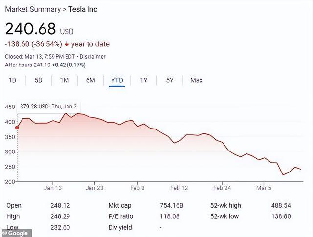Viewport: 313px width, 237px height.
Task: Click the YTD range tab
Action: [117, 80]
